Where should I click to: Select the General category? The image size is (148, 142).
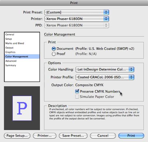[22, 34]
